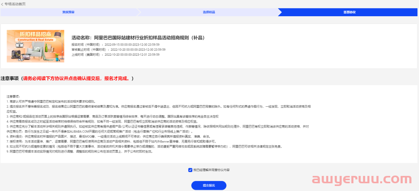
Task: Click the 我已经理解并同意协议内容 label text
Action: click(x=211, y=170)
